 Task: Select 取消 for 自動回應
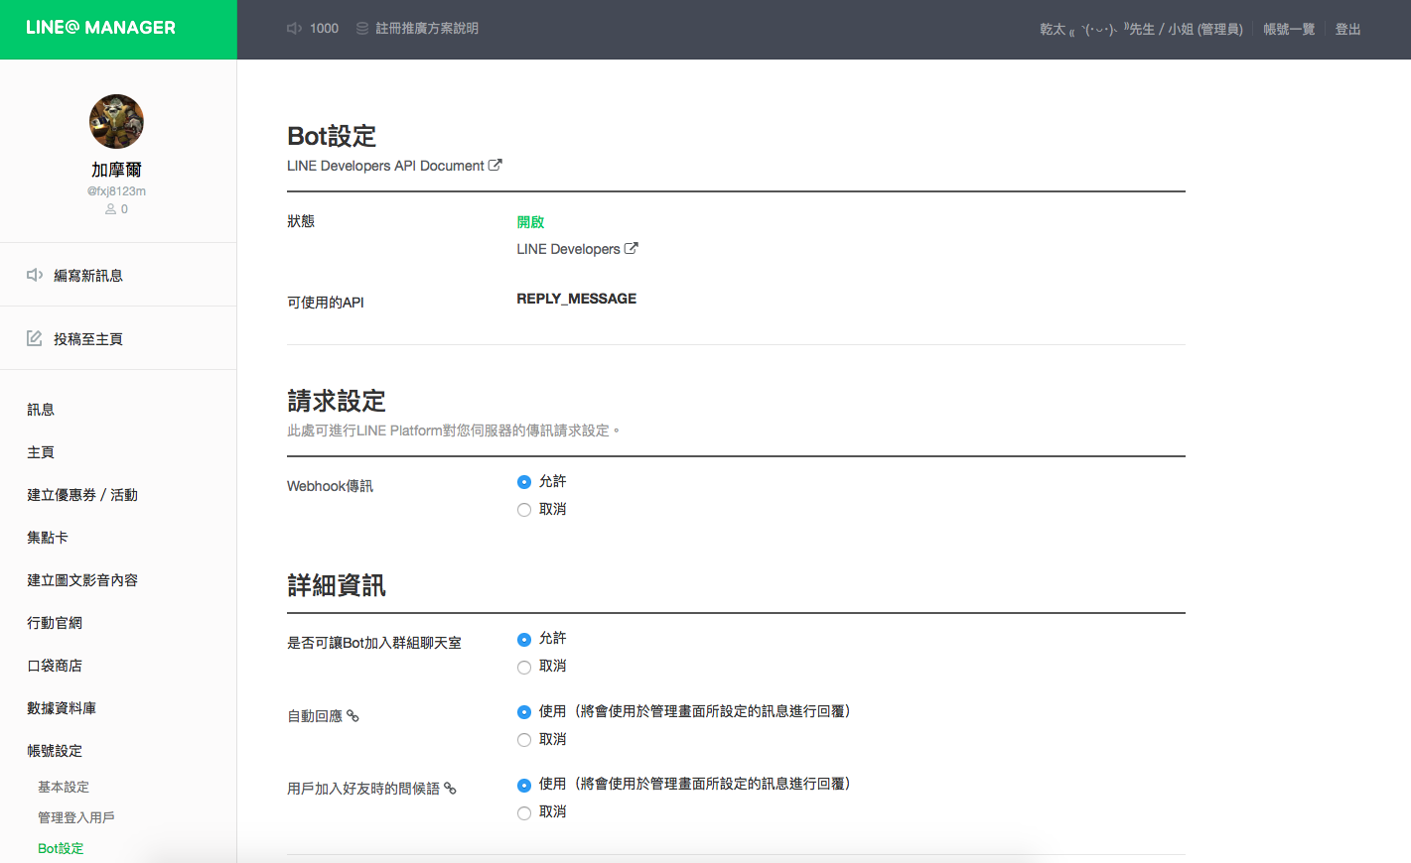524,740
